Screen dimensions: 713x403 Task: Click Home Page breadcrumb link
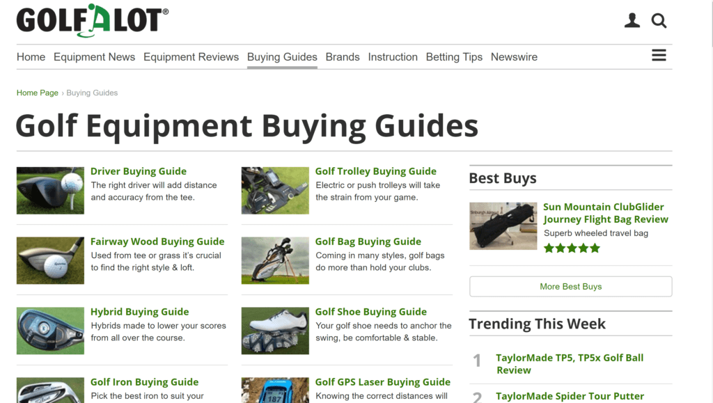tap(38, 93)
